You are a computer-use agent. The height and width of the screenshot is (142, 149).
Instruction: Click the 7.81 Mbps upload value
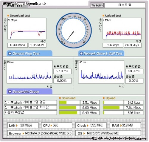(x=134, y=108)
